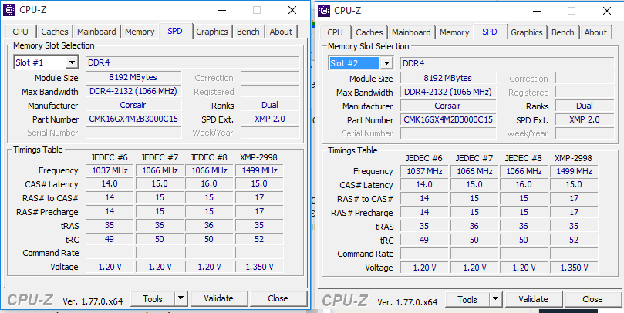
Task: Open About tab in left window
Action: pos(281,32)
